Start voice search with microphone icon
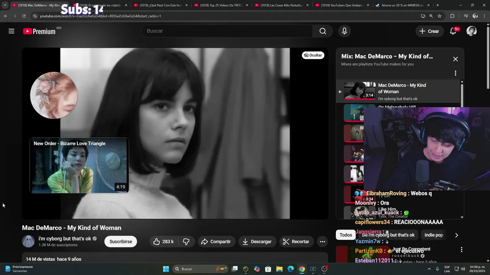The height and width of the screenshot is (275, 490). 345,31
